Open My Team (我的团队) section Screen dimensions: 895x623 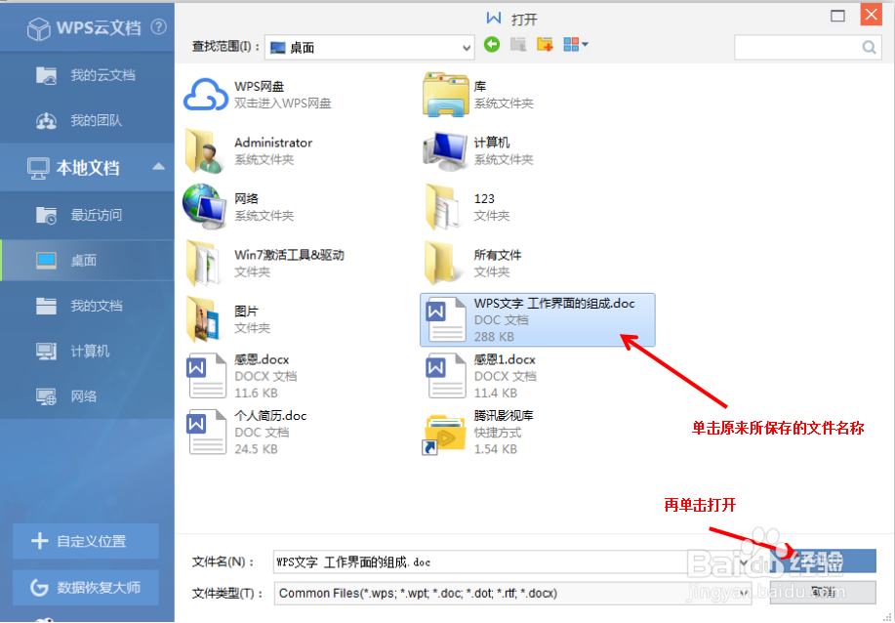pos(87,120)
